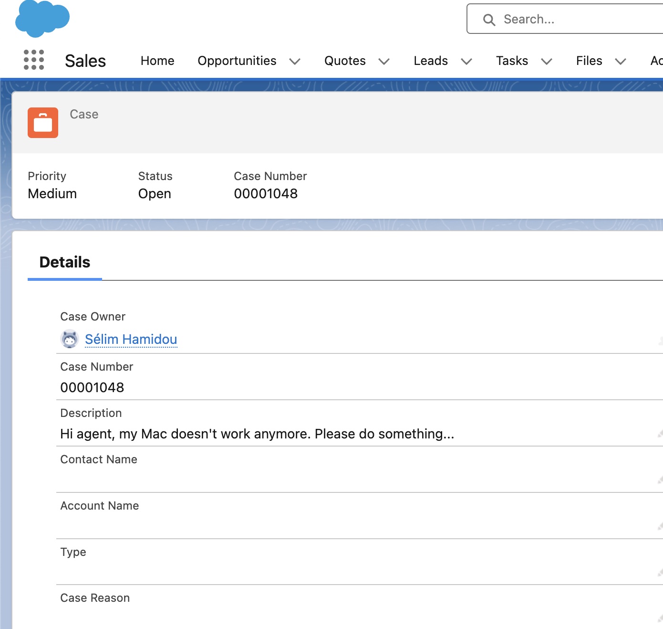
Task: Edit Case Owner via the change-owner icon
Action: pyautogui.click(x=661, y=341)
